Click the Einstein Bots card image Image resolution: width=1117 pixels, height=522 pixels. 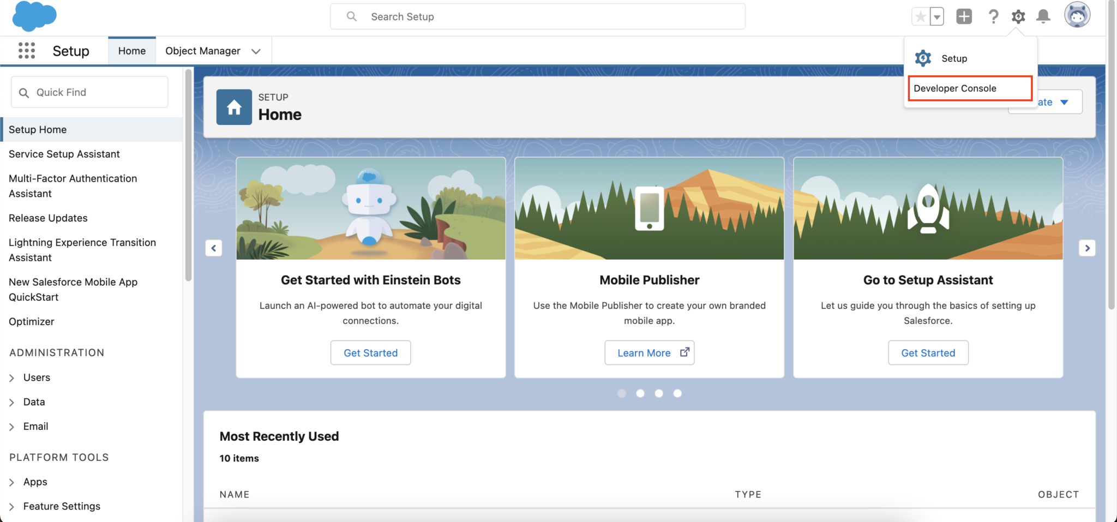pos(371,209)
